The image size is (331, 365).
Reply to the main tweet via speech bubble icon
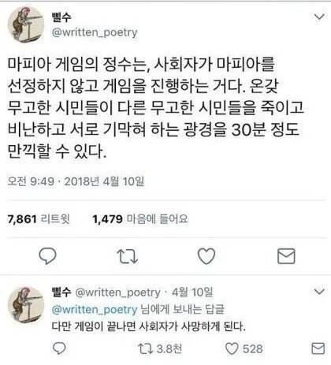pos(47,255)
